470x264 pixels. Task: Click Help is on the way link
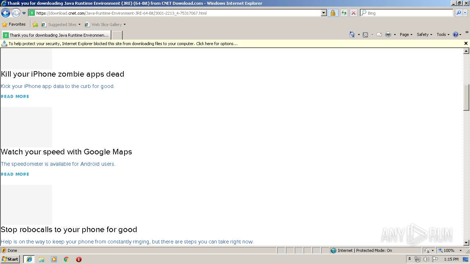[127, 242]
